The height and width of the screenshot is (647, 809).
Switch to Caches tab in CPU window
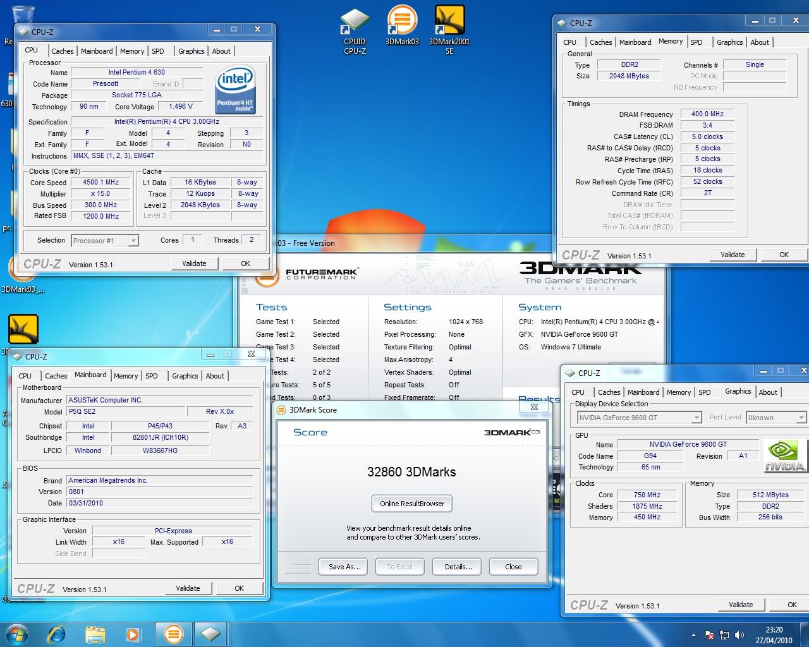[63, 51]
